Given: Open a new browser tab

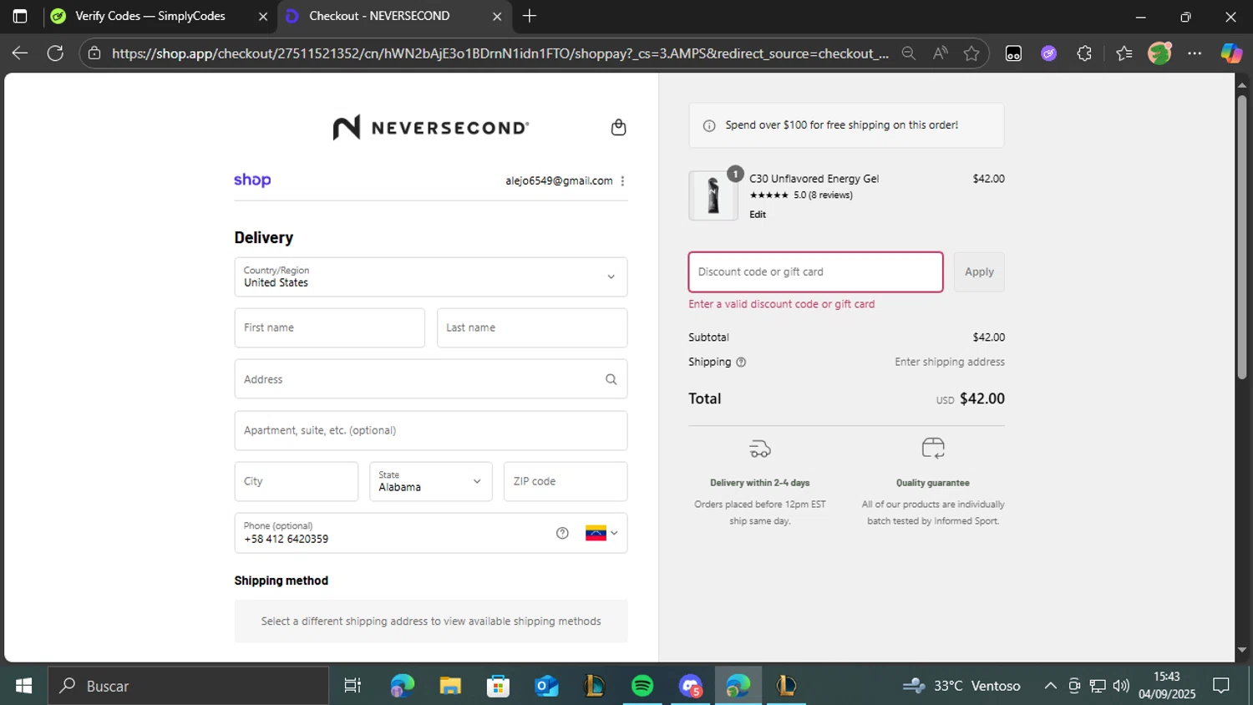Looking at the screenshot, I should tap(530, 16).
